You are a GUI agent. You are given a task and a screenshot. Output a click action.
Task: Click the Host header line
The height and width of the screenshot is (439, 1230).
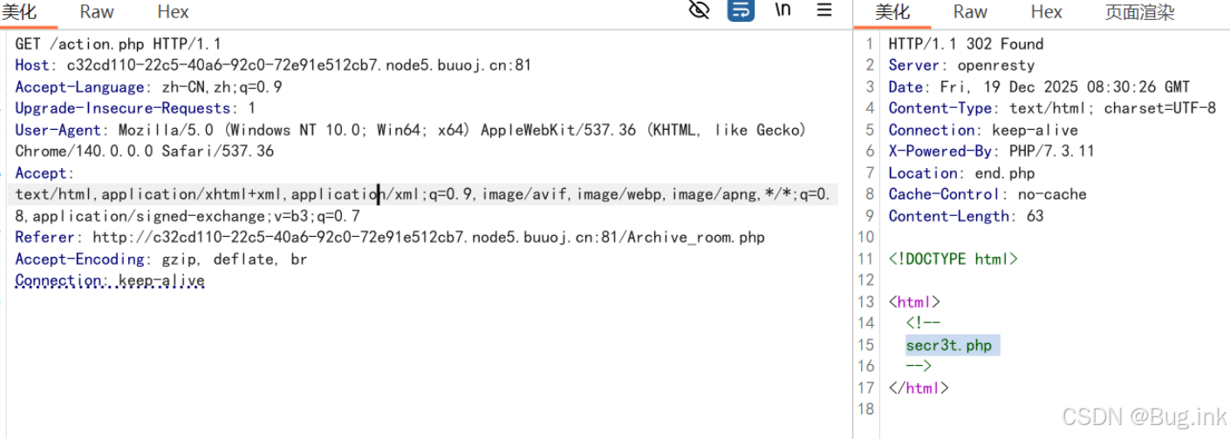tap(273, 65)
